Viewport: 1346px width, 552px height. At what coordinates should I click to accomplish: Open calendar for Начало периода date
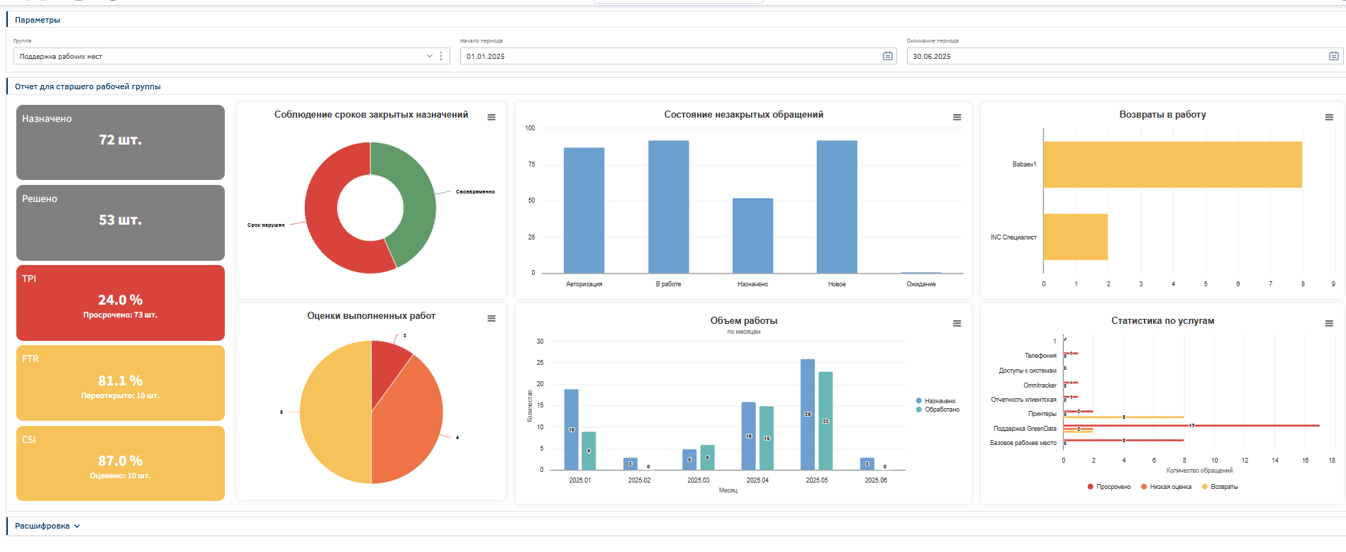tap(887, 56)
